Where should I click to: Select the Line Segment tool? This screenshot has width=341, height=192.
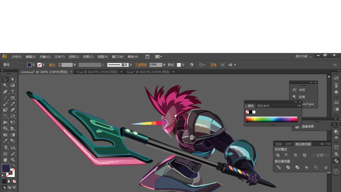pyautogui.click(x=5, y=98)
